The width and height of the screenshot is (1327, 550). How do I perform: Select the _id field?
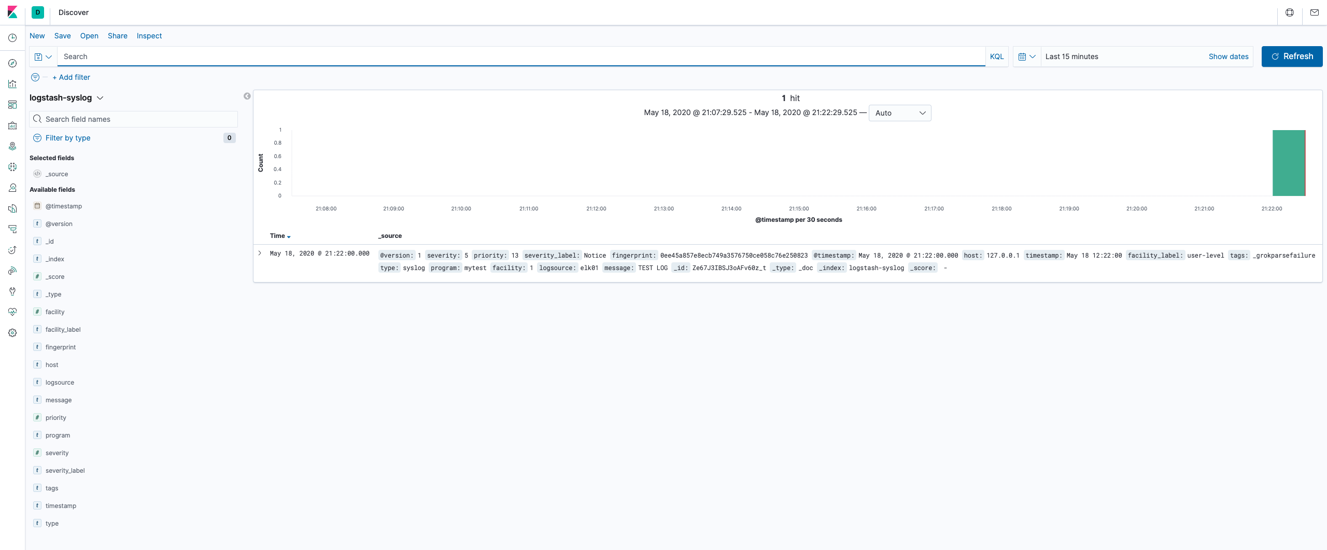pos(49,242)
